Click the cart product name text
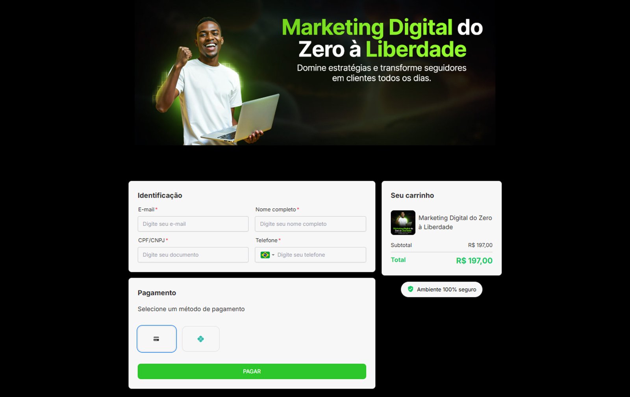 pyautogui.click(x=455, y=223)
